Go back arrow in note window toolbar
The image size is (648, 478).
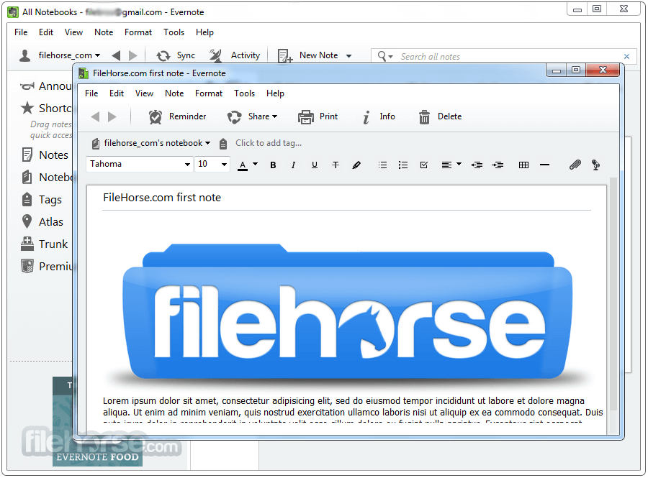point(96,116)
